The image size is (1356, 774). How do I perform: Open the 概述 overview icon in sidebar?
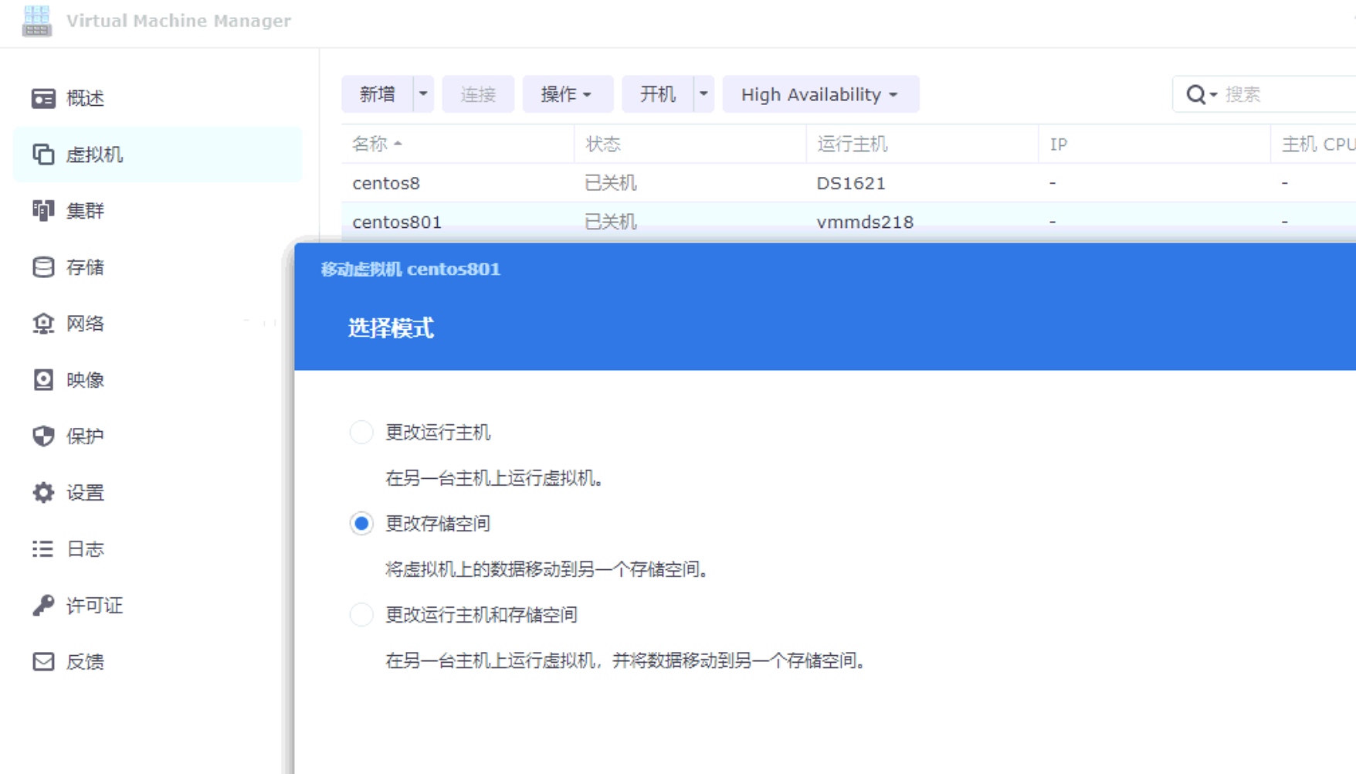[x=43, y=98]
